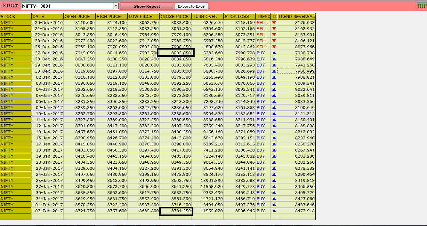Click the TURN OVER column header
Image resolution: width=427 pixels, height=226 pixels.
[208, 17]
